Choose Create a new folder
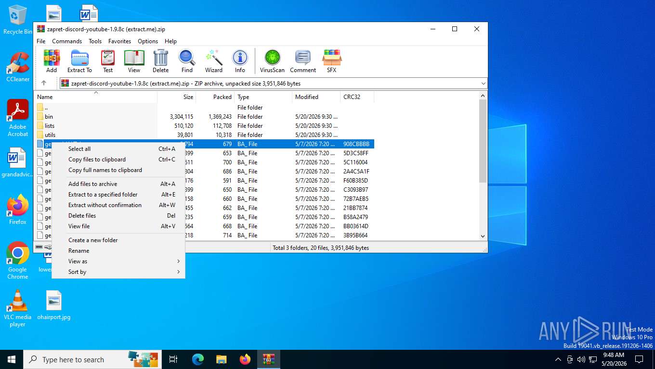Screen dimensions: 655x369 pos(118,240)
